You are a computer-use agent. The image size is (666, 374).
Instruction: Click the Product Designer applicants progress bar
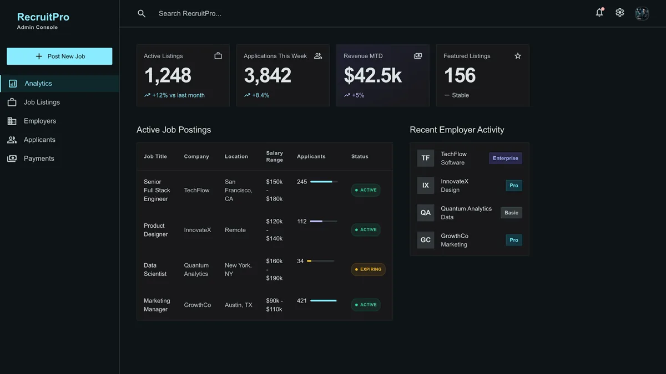(324, 222)
